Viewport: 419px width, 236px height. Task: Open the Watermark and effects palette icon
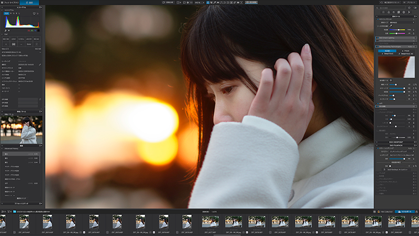[409, 12]
